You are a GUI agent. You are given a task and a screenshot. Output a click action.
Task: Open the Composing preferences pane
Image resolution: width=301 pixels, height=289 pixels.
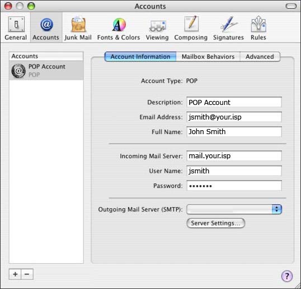(191, 28)
